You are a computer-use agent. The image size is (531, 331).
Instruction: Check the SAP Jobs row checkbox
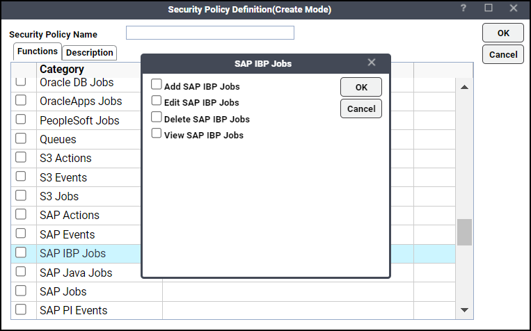(x=21, y=291)
